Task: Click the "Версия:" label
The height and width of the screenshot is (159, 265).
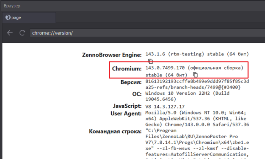Action: pos(131,82)
